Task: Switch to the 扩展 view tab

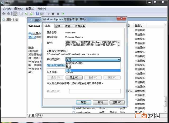Action: (x=31, y=115)
